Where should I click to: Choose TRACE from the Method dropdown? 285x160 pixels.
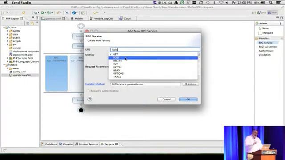click(153, 77)
